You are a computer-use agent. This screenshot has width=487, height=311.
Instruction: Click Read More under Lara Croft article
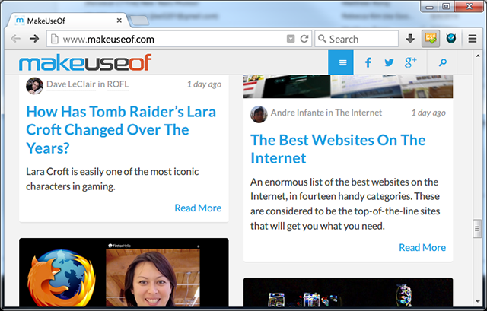[198, 208]
